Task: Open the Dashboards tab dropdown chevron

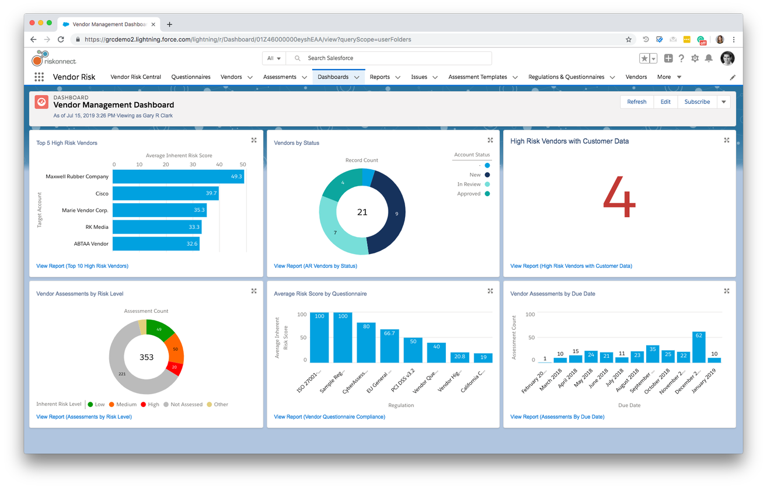Action: coord(356,77)
